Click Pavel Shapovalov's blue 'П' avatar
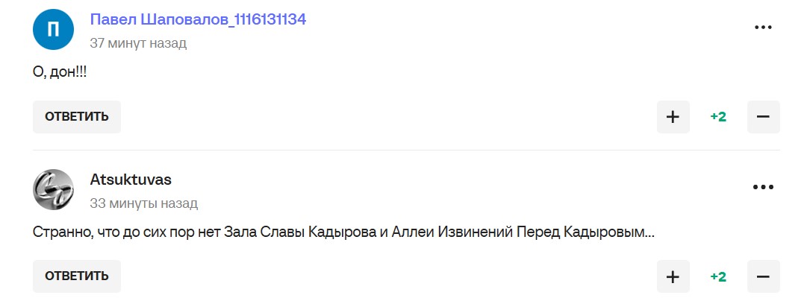The width and height of the screenshot is (807, 298). 53,31
